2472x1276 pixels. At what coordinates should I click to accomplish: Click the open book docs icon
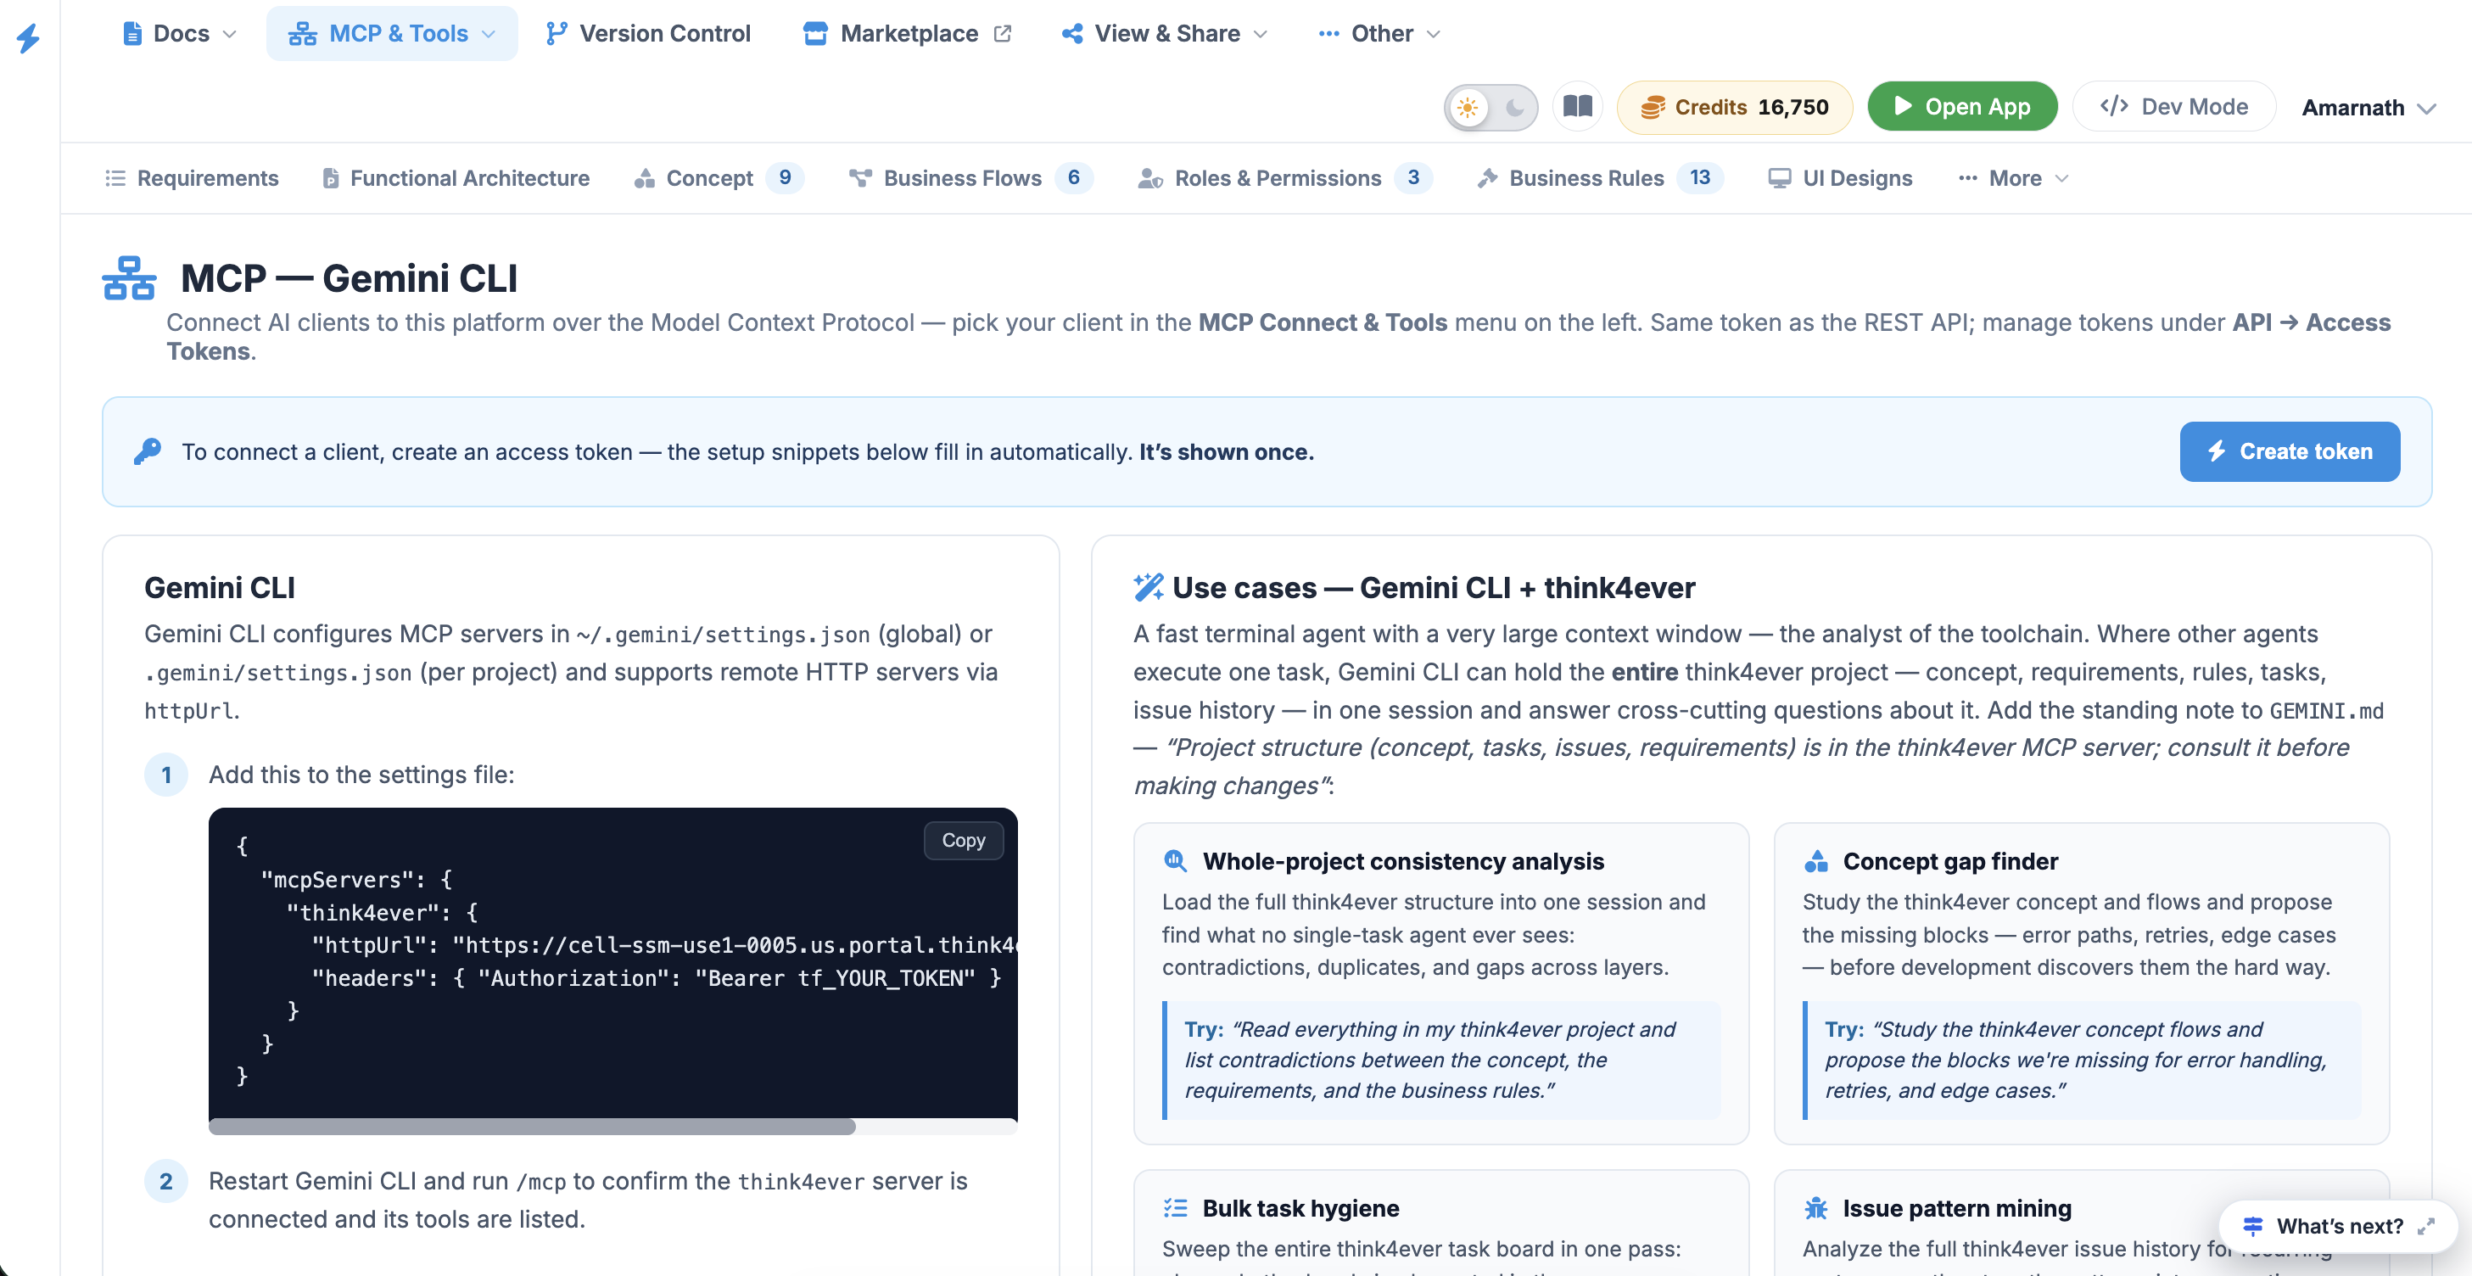[x=1578, y=107]
